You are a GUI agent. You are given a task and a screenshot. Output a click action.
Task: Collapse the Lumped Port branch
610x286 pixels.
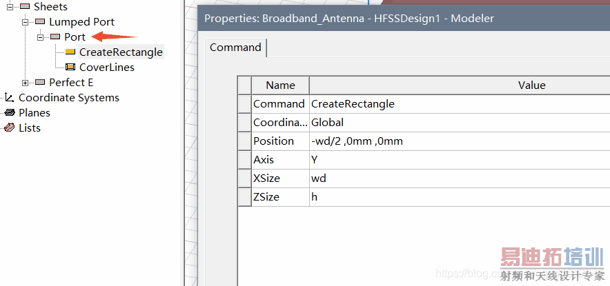[26, 22]
